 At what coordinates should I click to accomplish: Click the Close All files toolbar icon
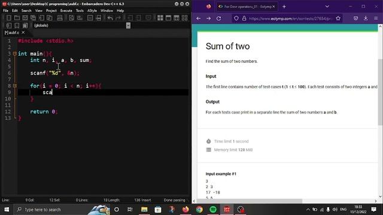click(50, 18)
